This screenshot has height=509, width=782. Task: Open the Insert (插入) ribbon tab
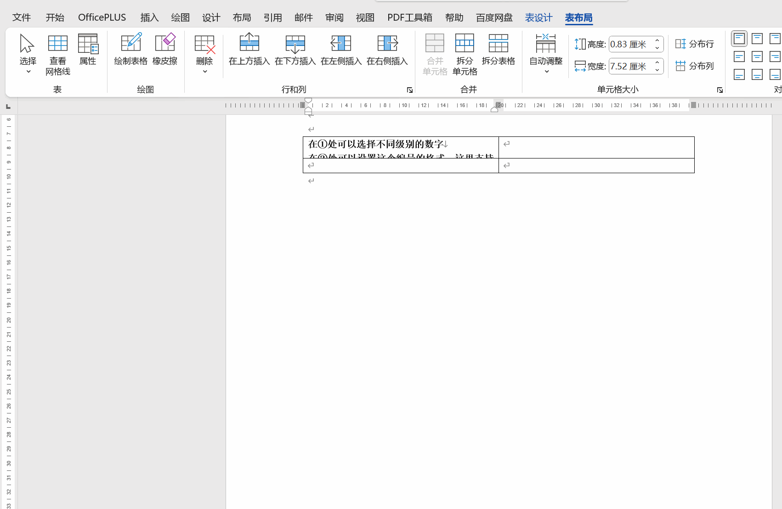(x=149, y=17)
